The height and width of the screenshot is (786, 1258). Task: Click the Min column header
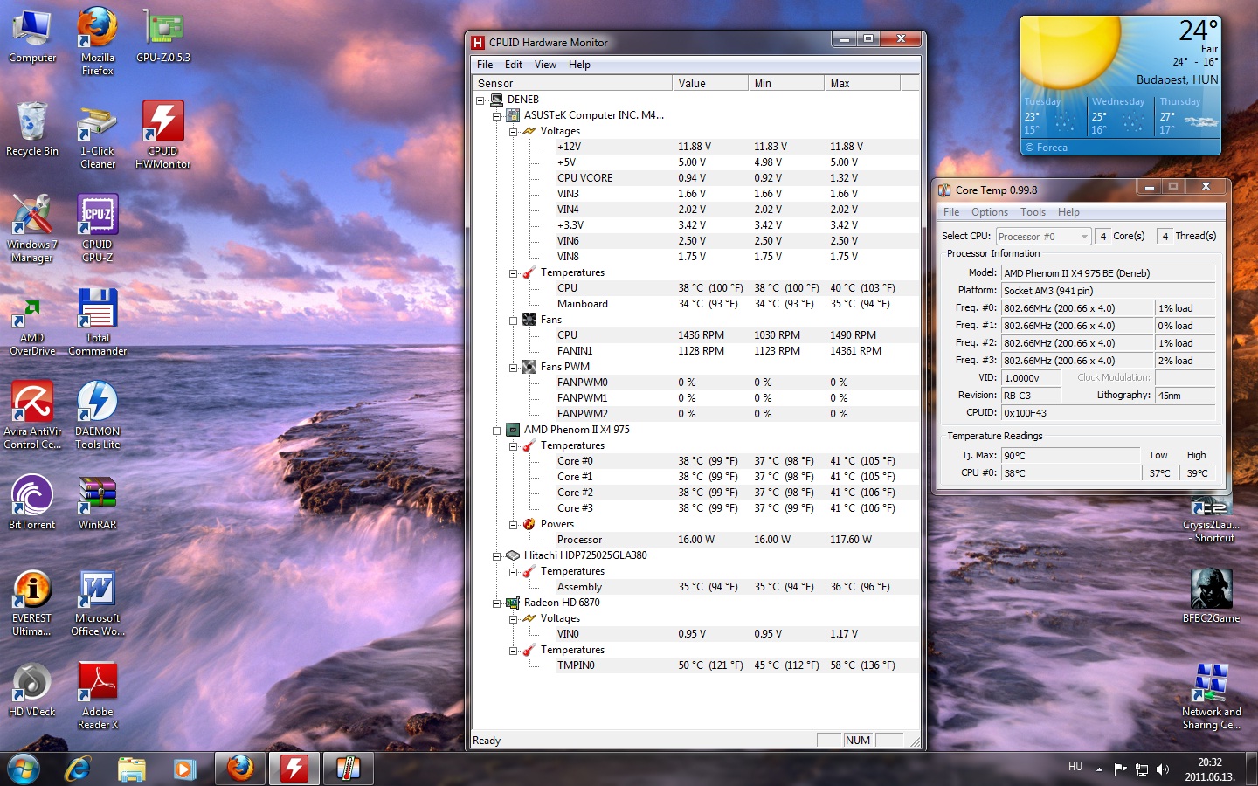[785, 83]
